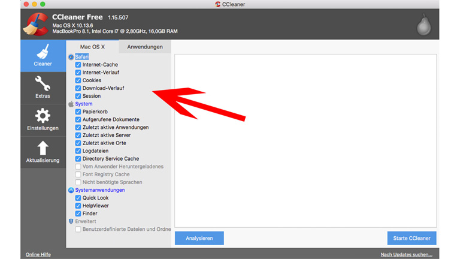Open Einstellungen gear icon

coord(43,116)
